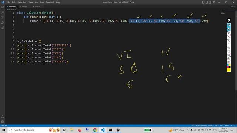
Task: Toggle the eye visibility in annotation toolbar
Action: pos(229,25)
